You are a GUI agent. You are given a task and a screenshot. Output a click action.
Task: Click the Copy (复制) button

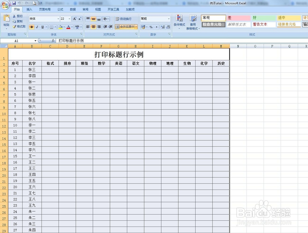pos(18,21)
